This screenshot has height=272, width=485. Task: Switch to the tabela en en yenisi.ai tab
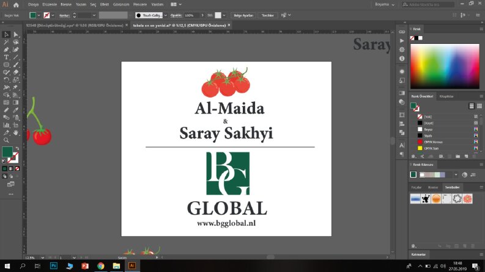point(179,25)
